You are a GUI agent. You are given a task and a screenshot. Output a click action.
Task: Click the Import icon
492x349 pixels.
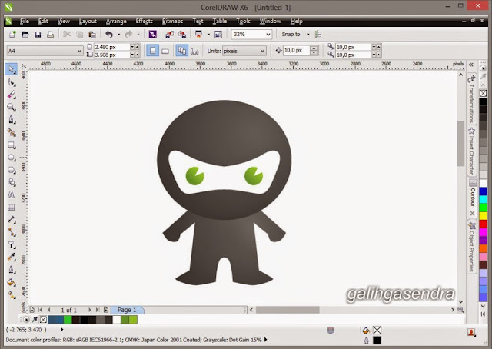[x=169, y=35]
